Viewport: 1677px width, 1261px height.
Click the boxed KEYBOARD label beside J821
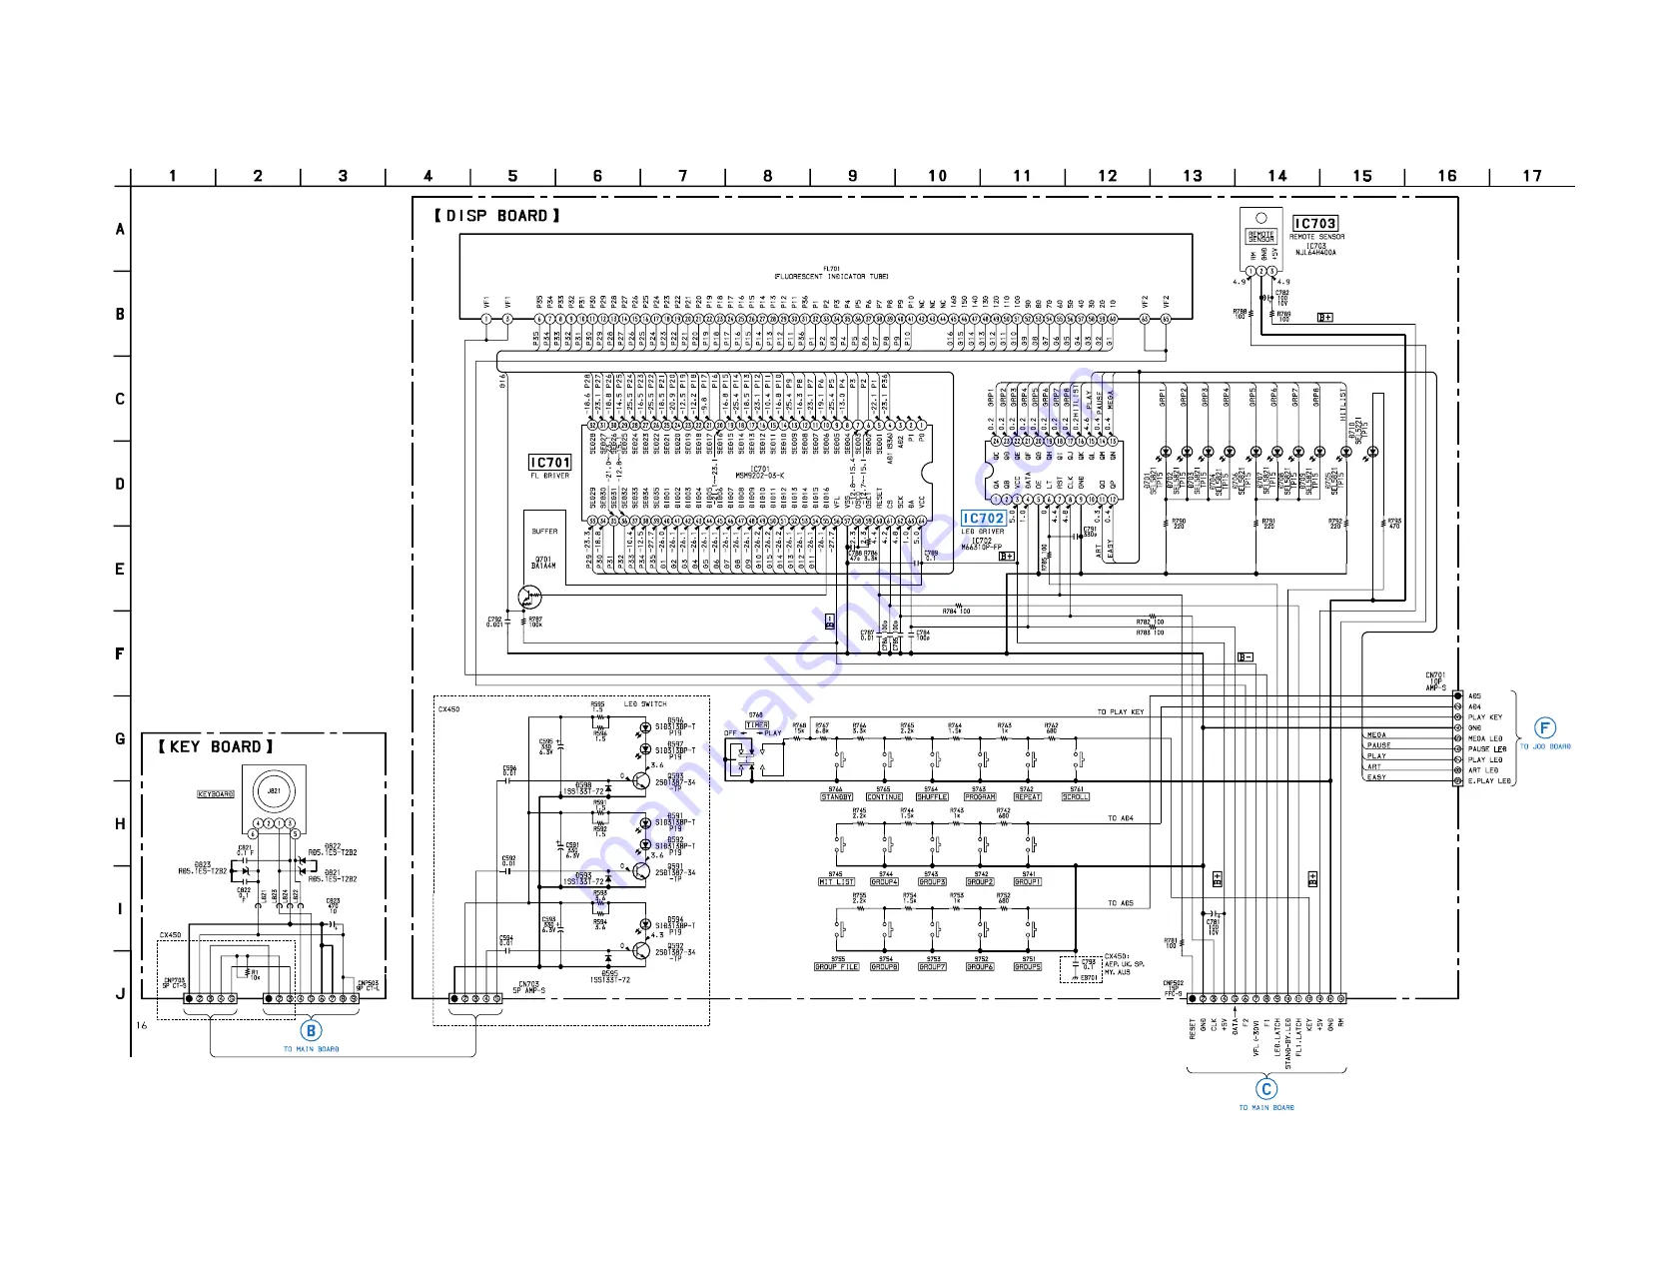(216, 794)
